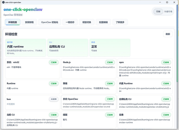Click the 未检测到 text under bun

coord(11,104)
